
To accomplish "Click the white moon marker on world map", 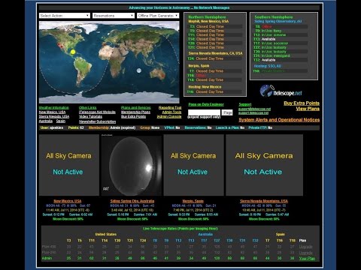I will click(x=139, y=70).
